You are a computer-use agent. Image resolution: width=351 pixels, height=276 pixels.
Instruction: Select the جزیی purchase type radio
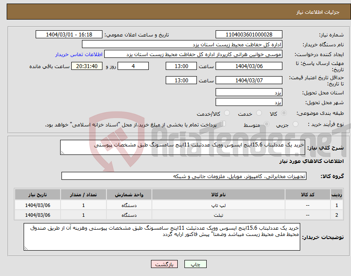coord(295,124)
